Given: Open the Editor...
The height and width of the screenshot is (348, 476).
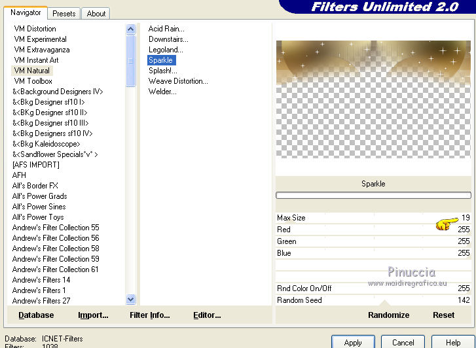Looking at the screenshot, I should point(207,315).
